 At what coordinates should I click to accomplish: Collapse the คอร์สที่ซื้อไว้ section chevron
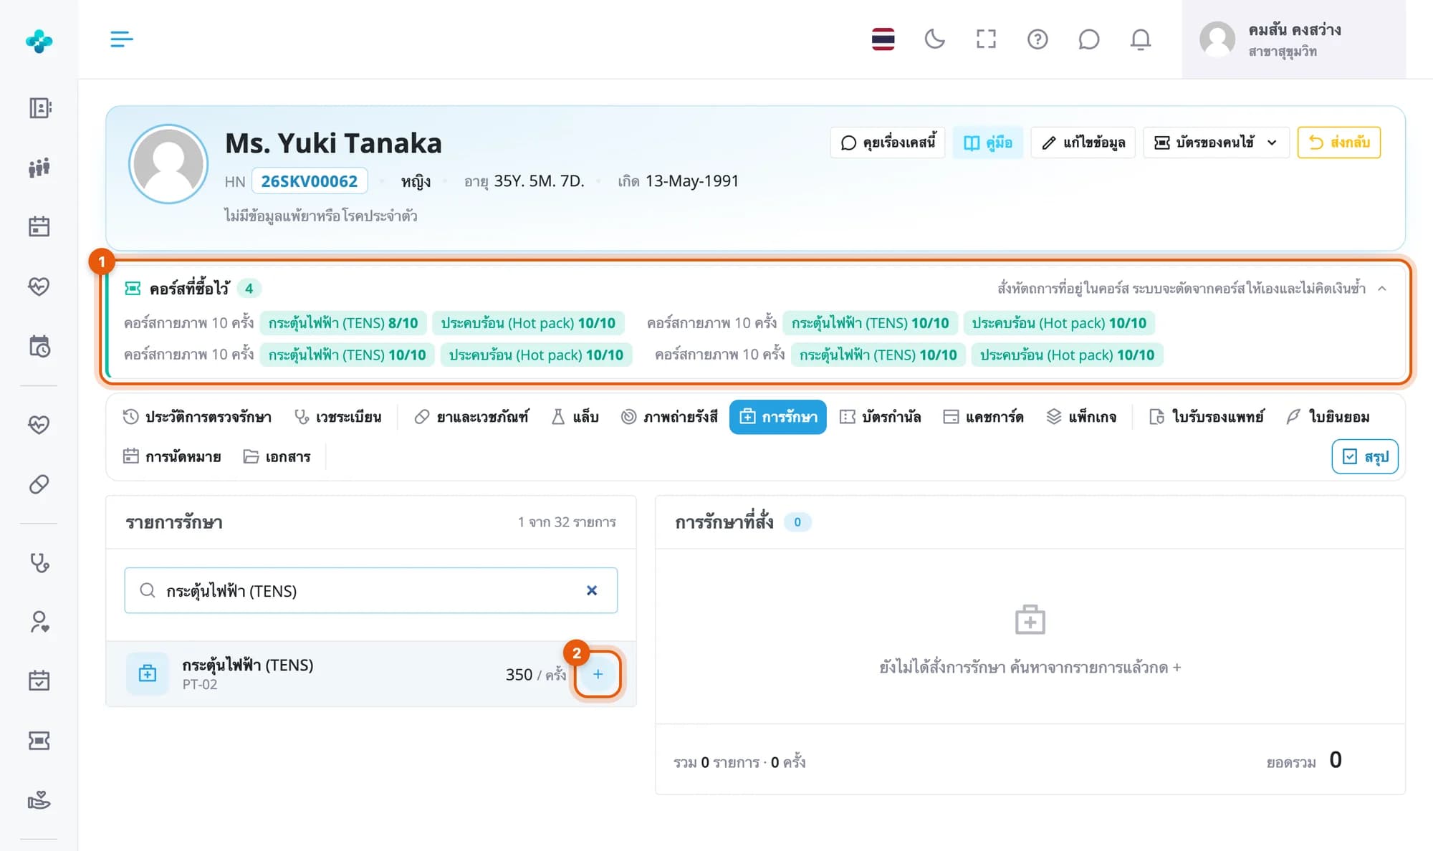point(1382,288)
